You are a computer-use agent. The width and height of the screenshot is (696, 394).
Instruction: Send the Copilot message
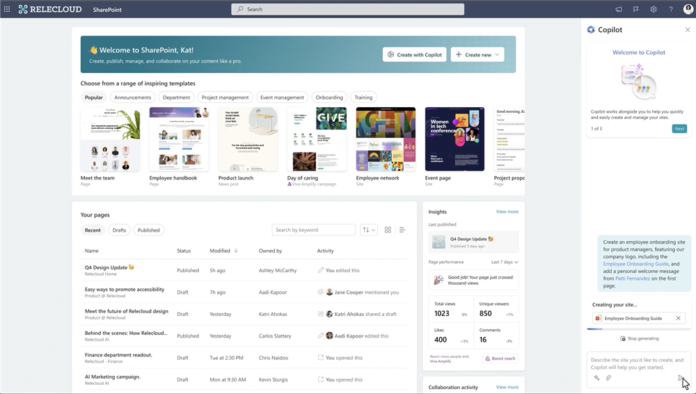[x=681, y=377]
